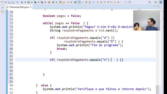
Task: Close the PrimeiraCNH.java tab
Action: pos(31,7)
